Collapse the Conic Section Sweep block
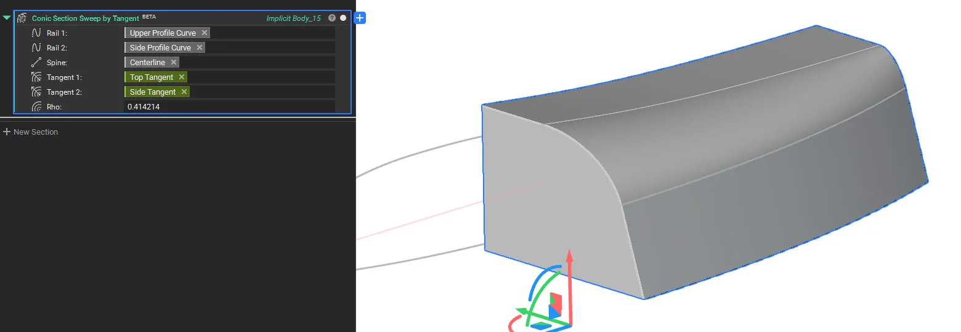 [x=7, y=18]
